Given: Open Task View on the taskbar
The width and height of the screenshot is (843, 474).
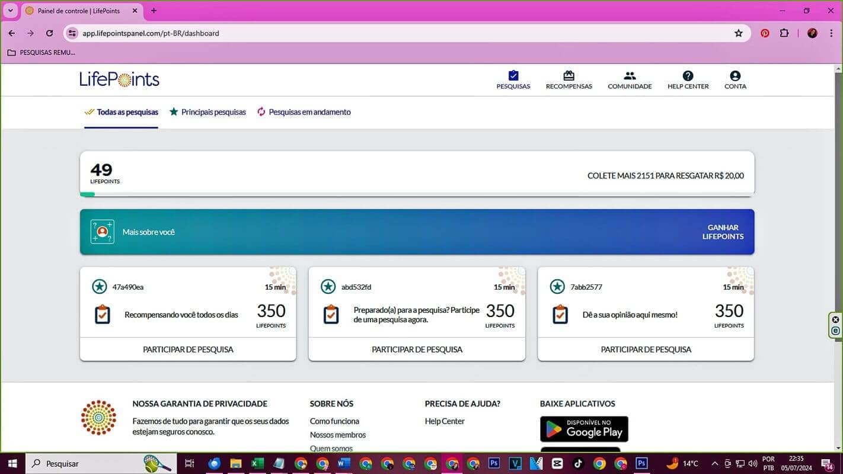Looking at the screenshot, I should coord(190,463).
